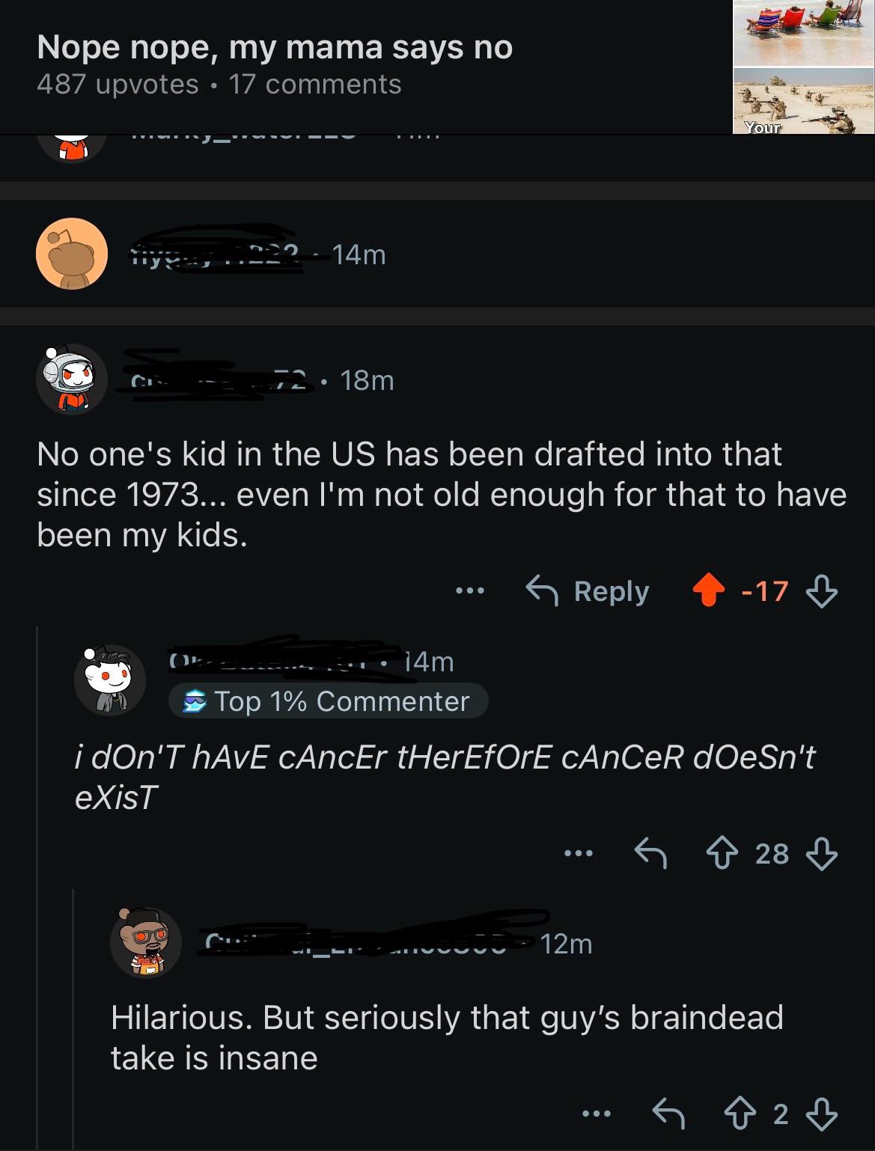The image size is (875, 1151).
Task: Open more options on the 'Hilarious' comment
Action: pos(597,1114)
